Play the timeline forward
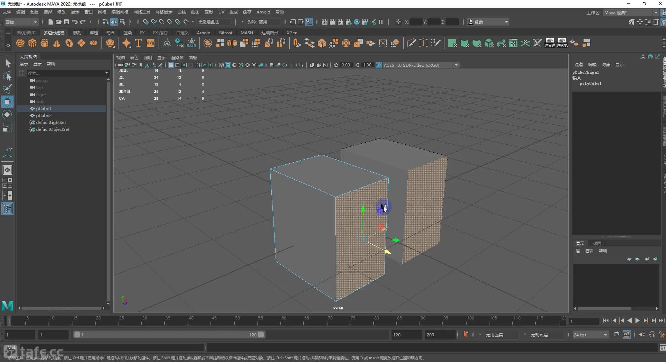Image resolution: width=666 pixels, height=362 pixels. [x=637, y=321]
